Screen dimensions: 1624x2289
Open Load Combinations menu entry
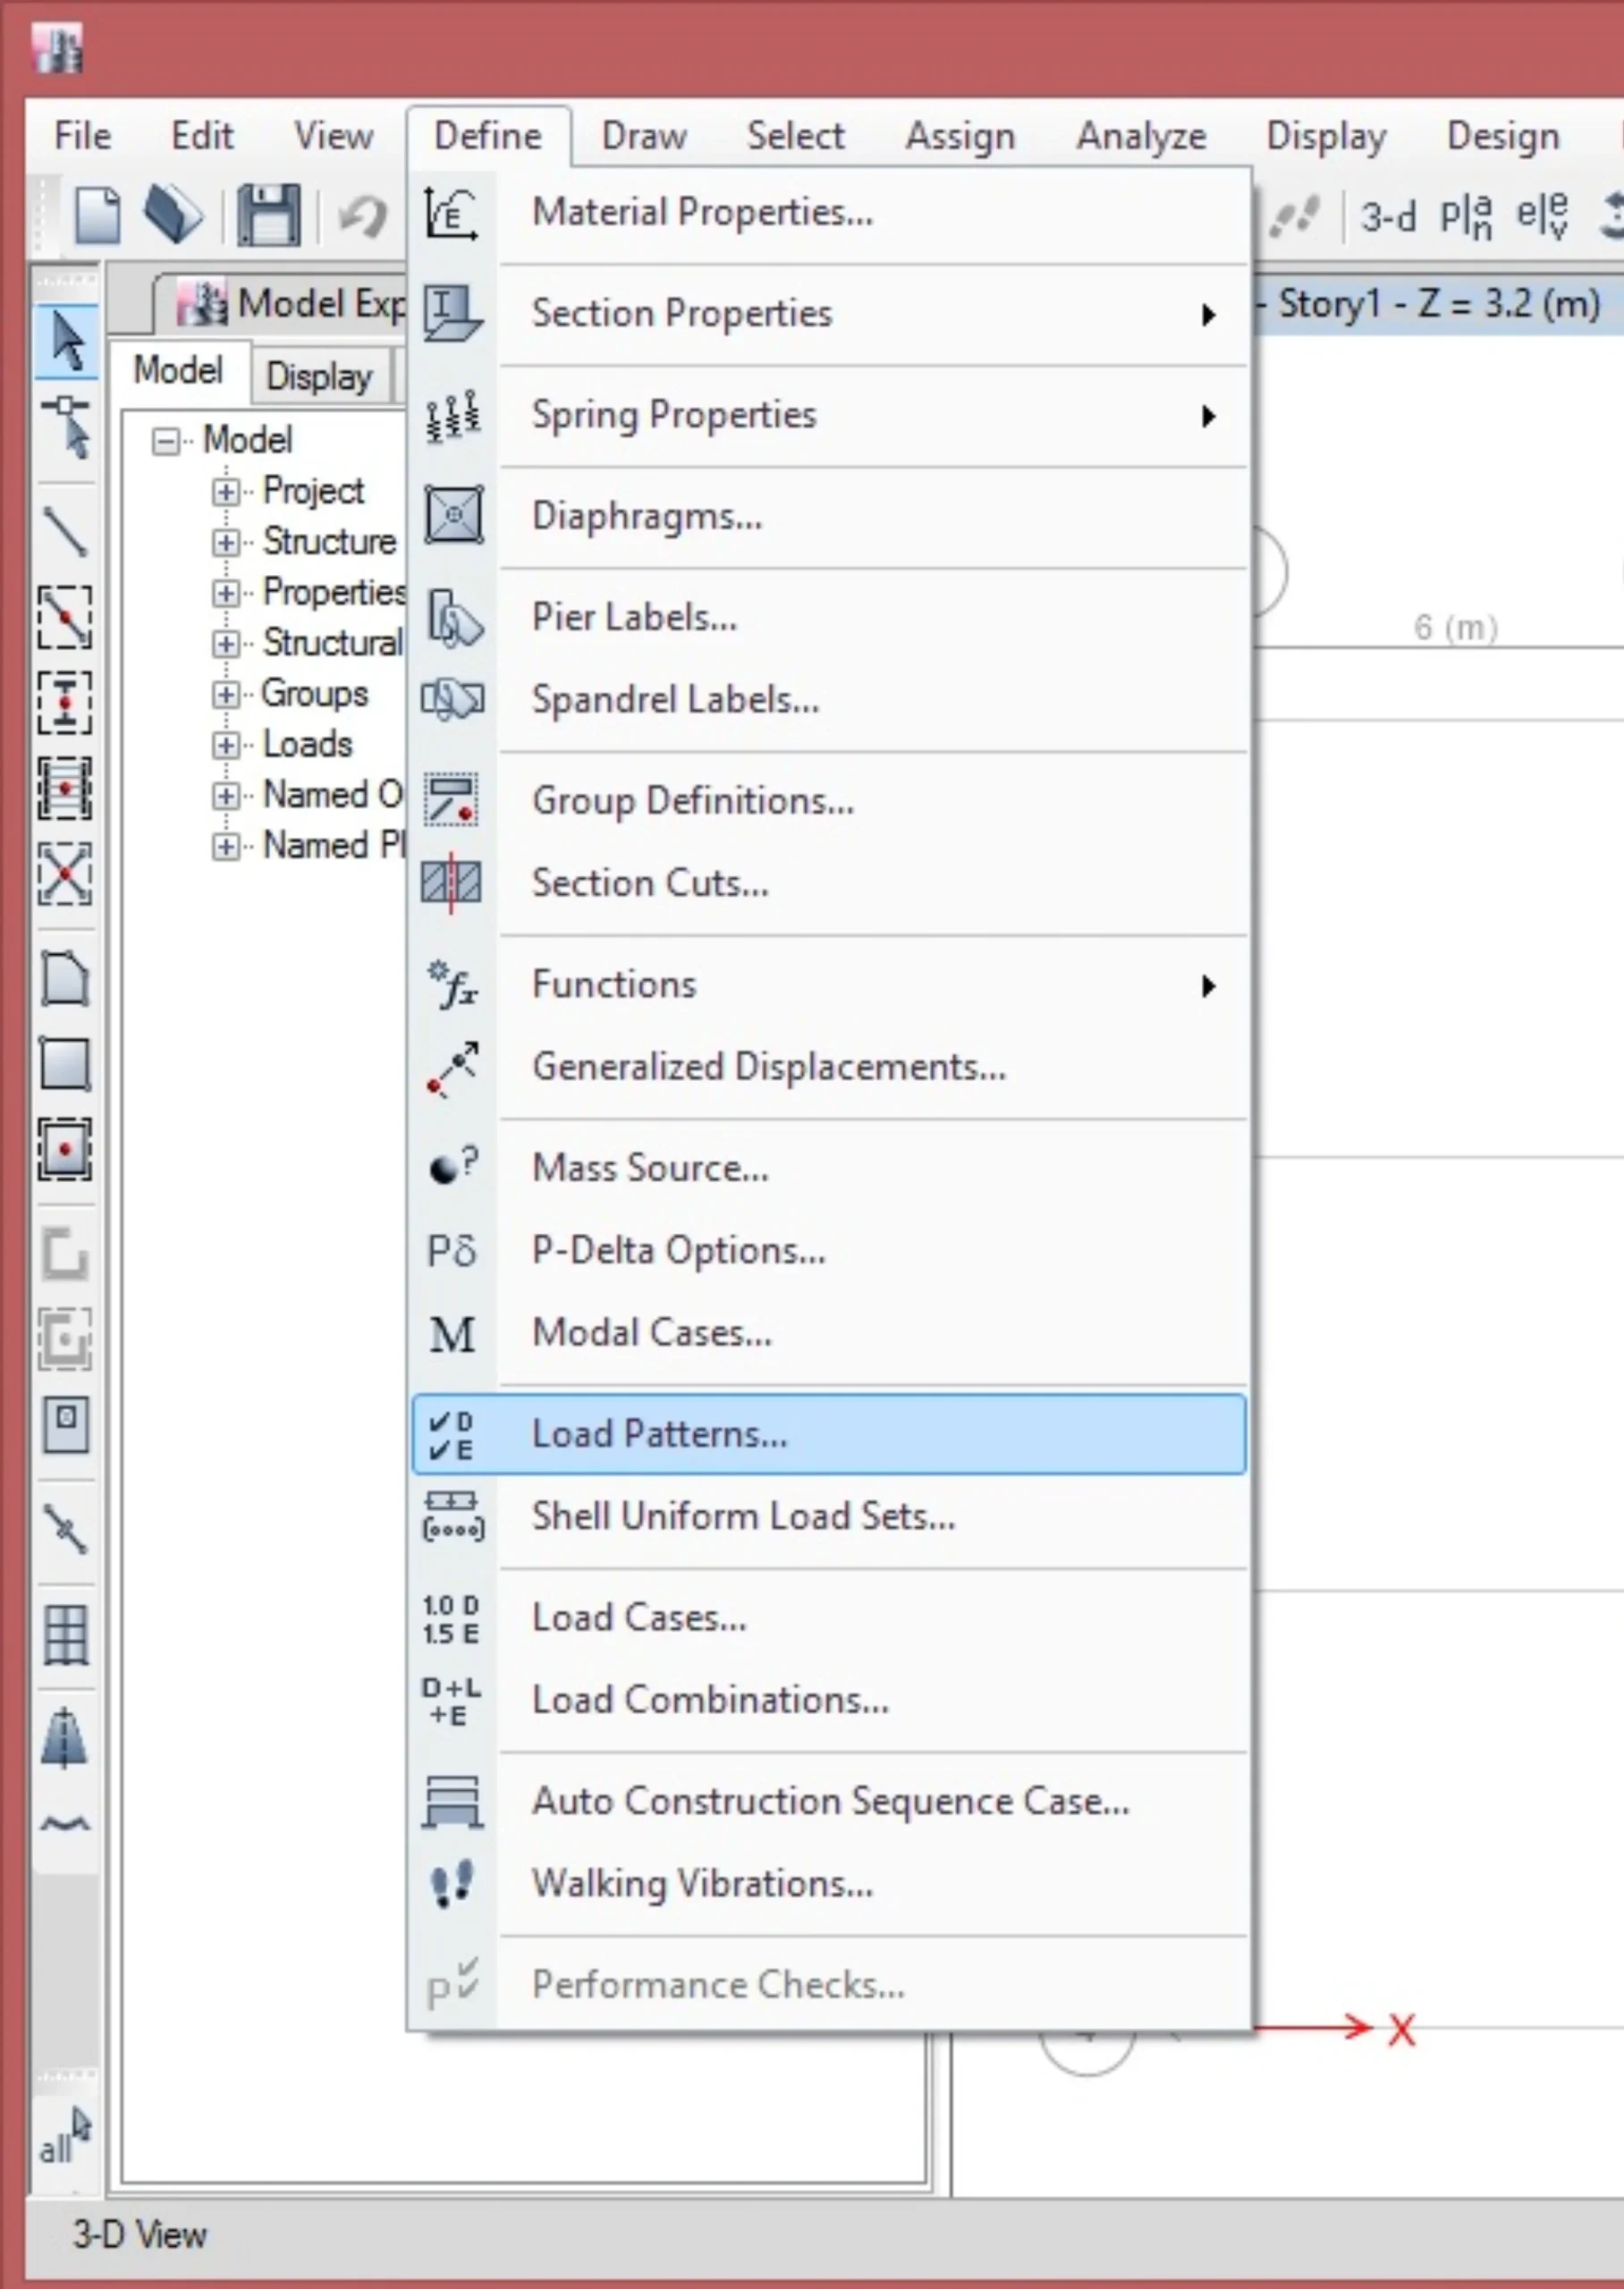point(710,1701)
